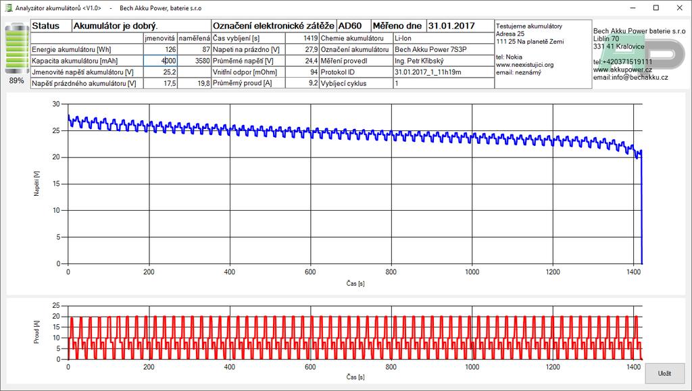Close the Analyzátor akumulátorů window
692x391 pixels.
coord(680,8)
